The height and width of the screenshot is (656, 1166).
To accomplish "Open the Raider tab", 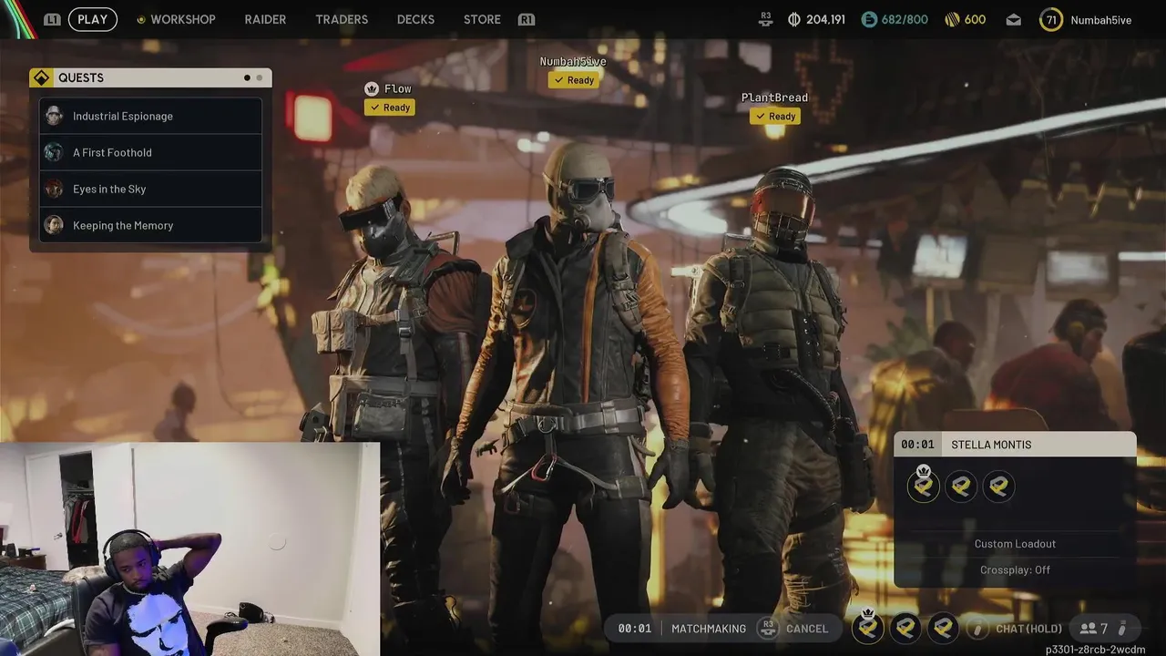I will 265,19.
